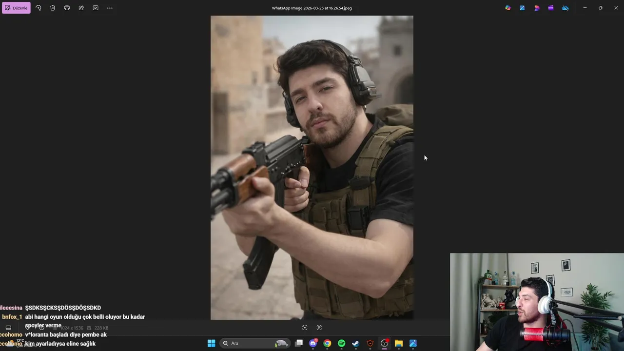Click the fit-to-window zoom icon below image
This screenshot has width=624, height=351.
(x=305, y=328)
